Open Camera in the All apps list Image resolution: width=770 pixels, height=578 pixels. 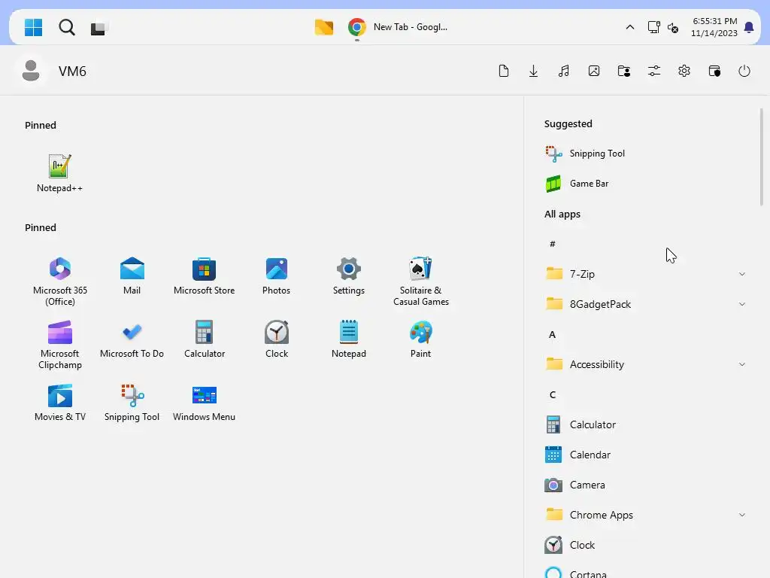tap(645, 485)
